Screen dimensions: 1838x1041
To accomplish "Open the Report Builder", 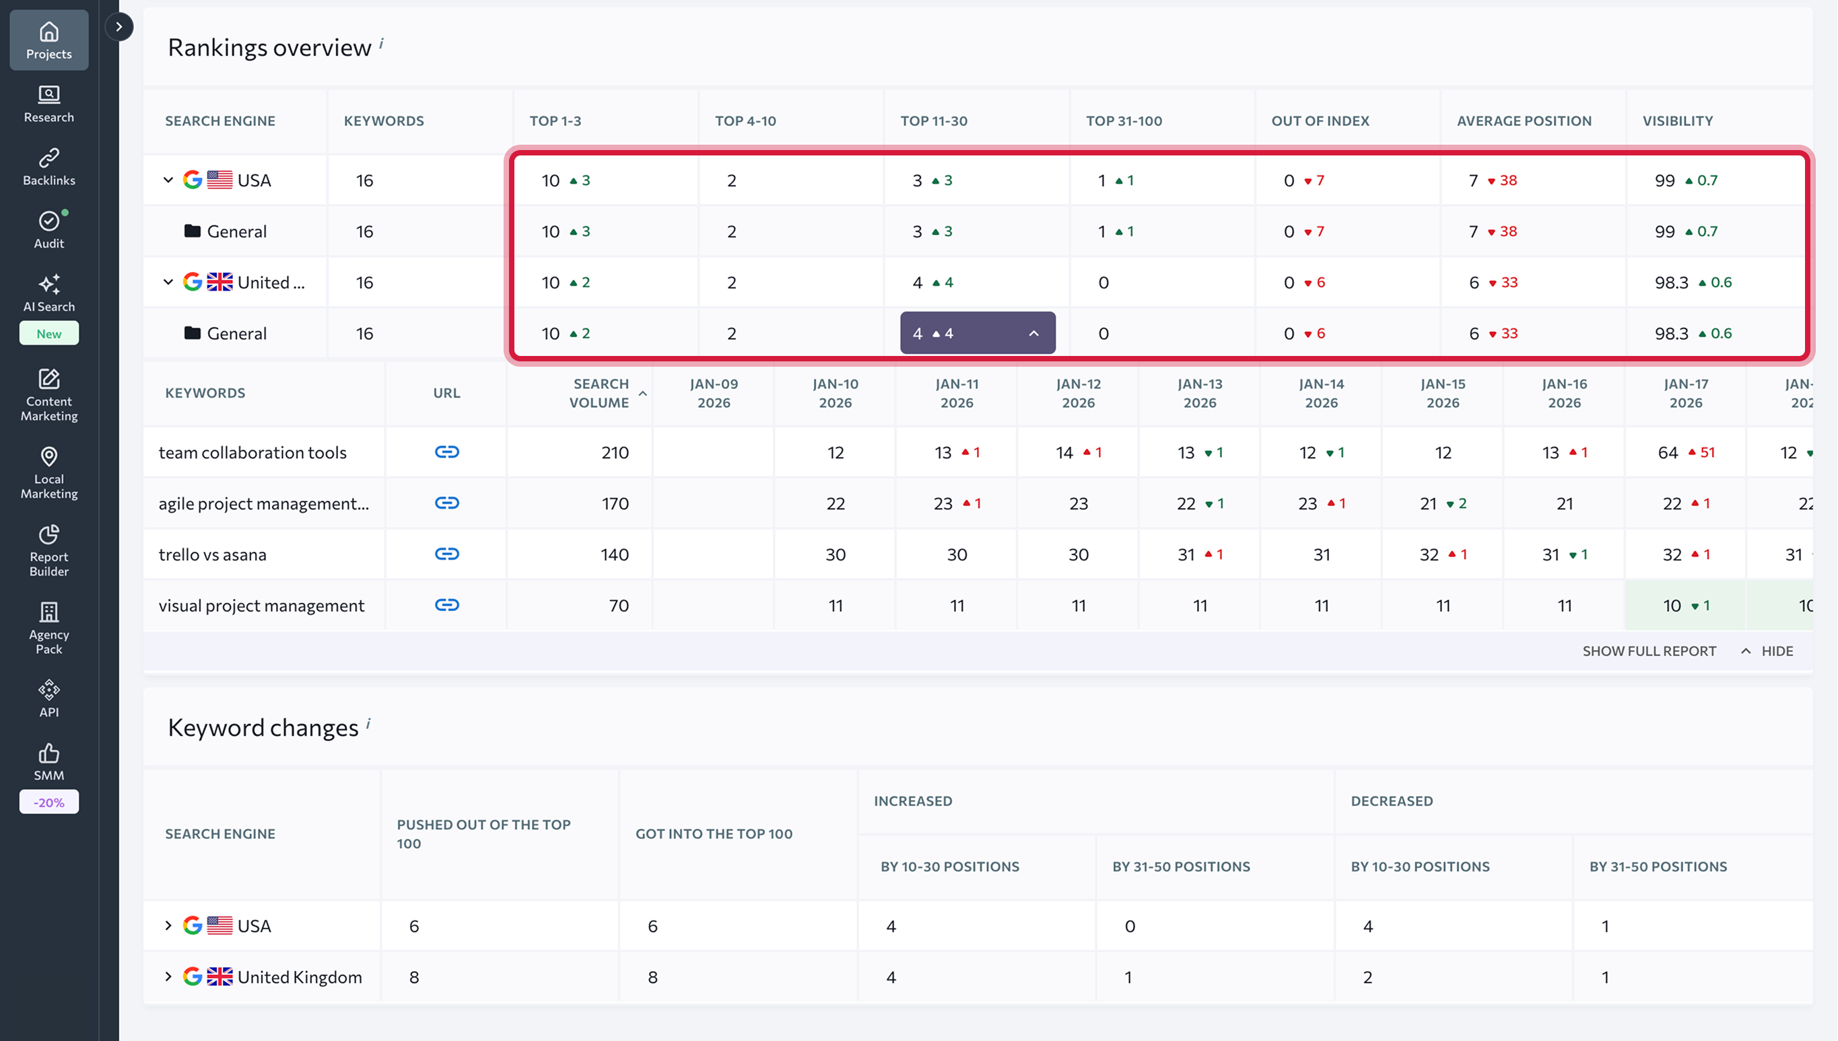I will (x=48, y=550).
